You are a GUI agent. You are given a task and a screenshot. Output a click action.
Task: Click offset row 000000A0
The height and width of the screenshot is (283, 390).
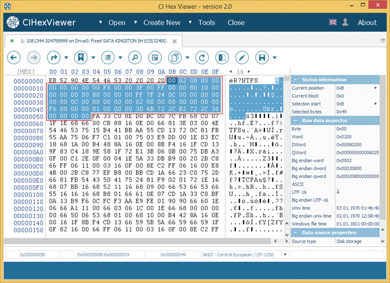29,152
